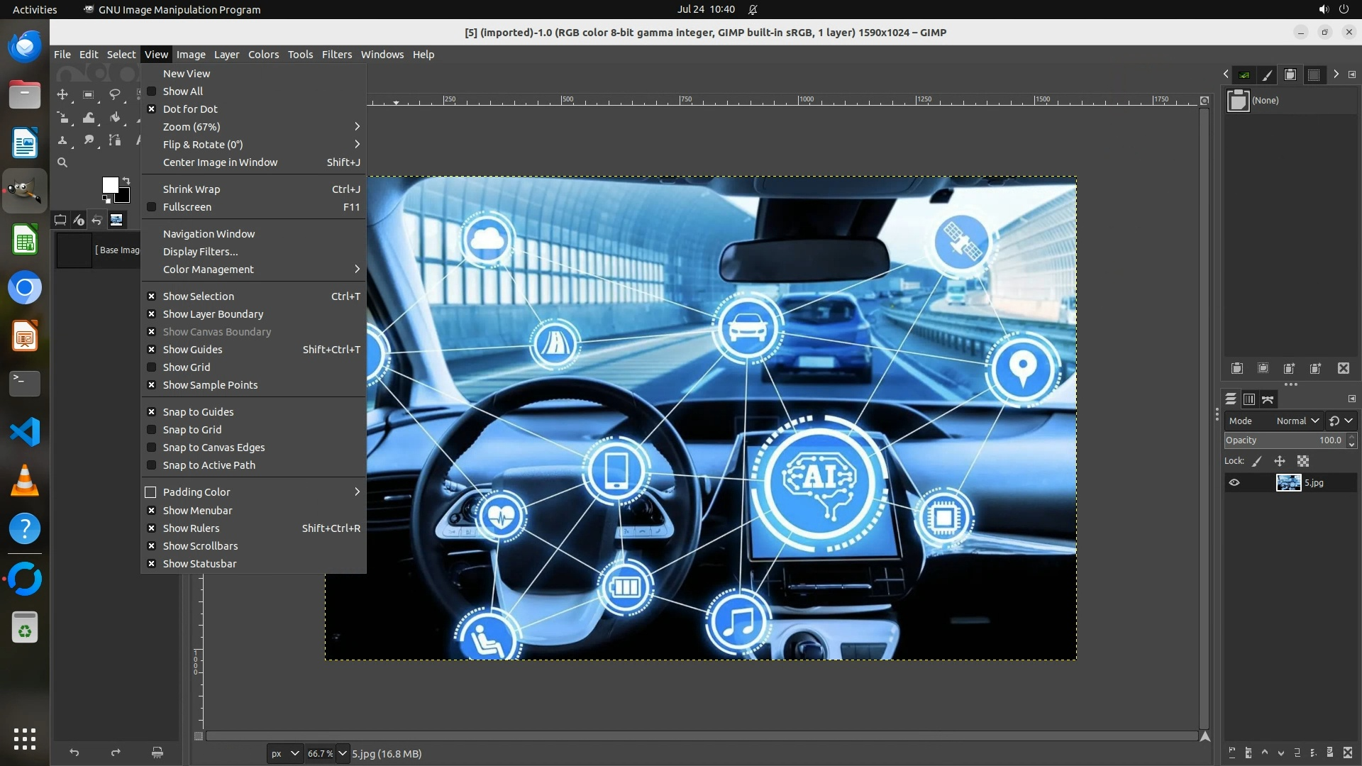Swap foreground and background colors arrow
1362x766 pixels.
pos(126,180)
